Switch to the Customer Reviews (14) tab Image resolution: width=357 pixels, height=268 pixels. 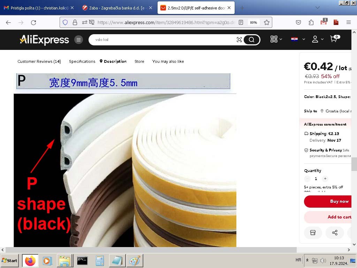(39, 61)
